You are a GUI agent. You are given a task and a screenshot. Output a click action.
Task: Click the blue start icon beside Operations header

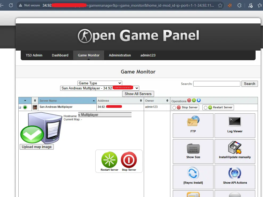click(199, 100)
